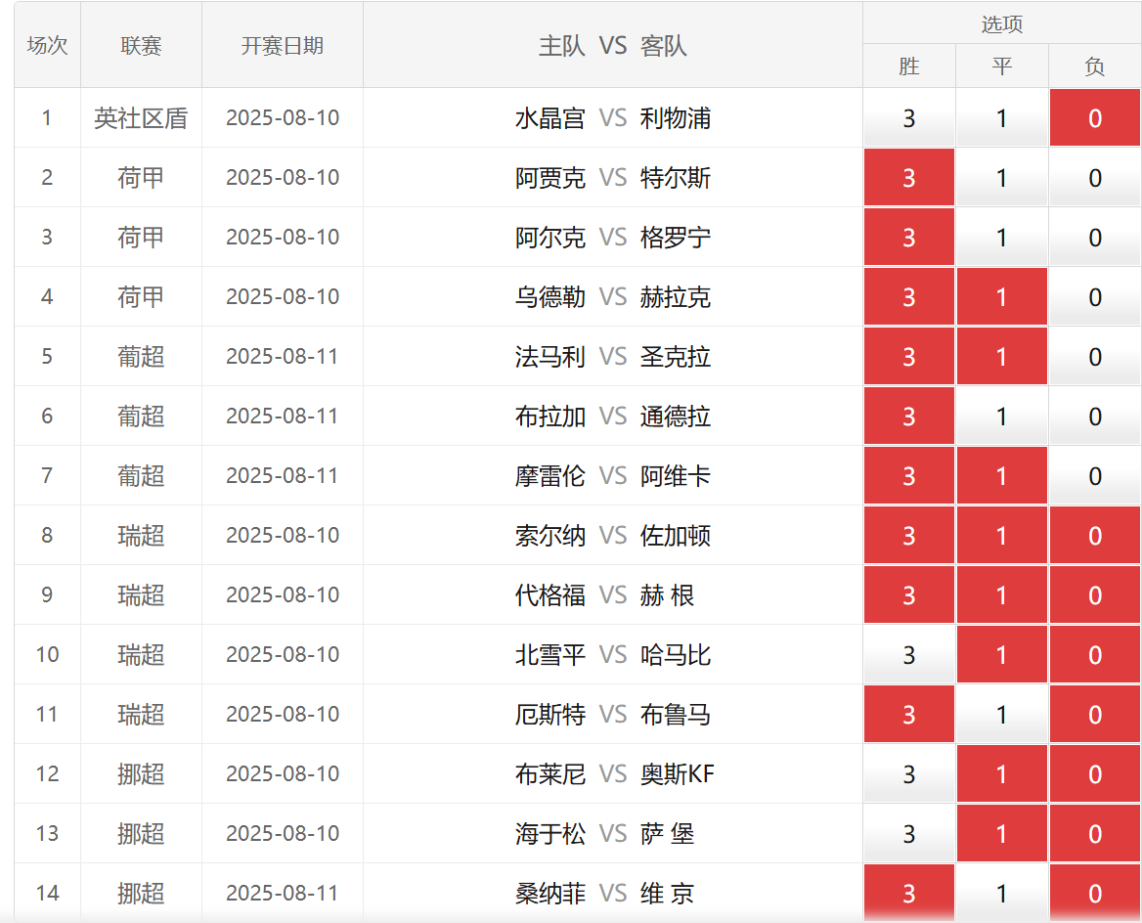This screenshot has height=923, width=1142.
Task: Click home team 索尔纳
Action: click(x=549, y=536)
